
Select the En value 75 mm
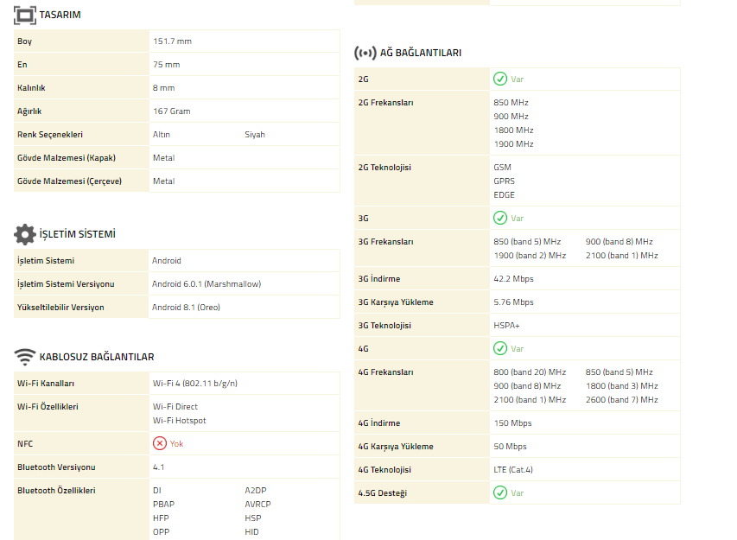click(167, 65)
